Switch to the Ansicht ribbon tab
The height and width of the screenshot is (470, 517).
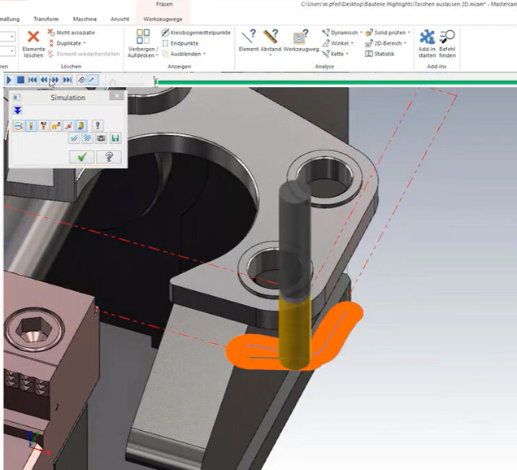120,20
